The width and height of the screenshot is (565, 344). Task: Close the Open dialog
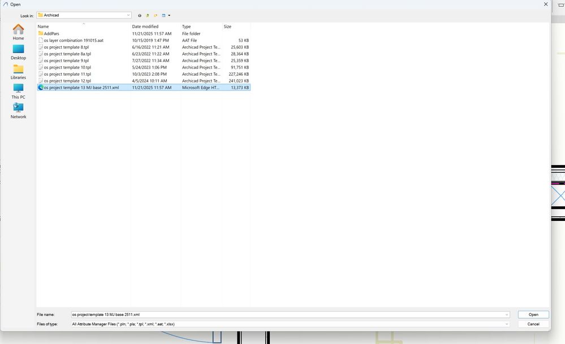click(x=546, y=5)
